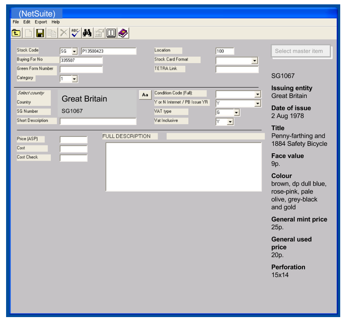Image resolution: width=345 pixels, height=321 pixels.
Task: Click the colour description starting 'brown, dp dull blue'
Action: (299, 196)
